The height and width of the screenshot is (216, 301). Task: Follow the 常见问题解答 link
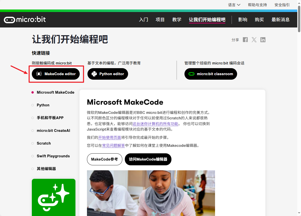[114, 146]
